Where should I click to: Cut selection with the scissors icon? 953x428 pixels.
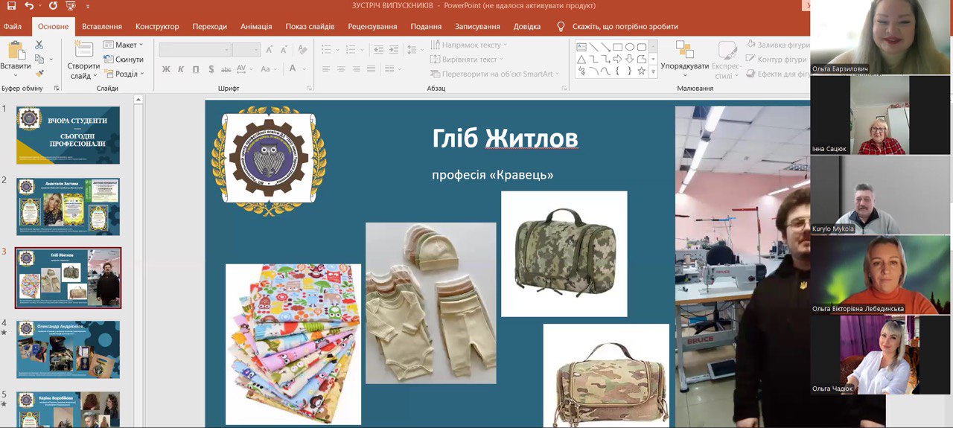(39, 45)
